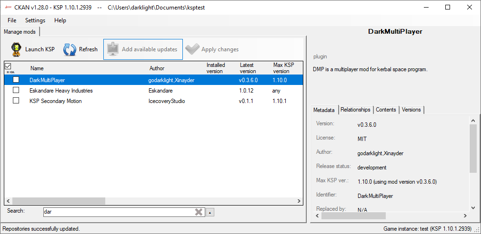Click the v0.1.1 latest version cell

(246, 101)
